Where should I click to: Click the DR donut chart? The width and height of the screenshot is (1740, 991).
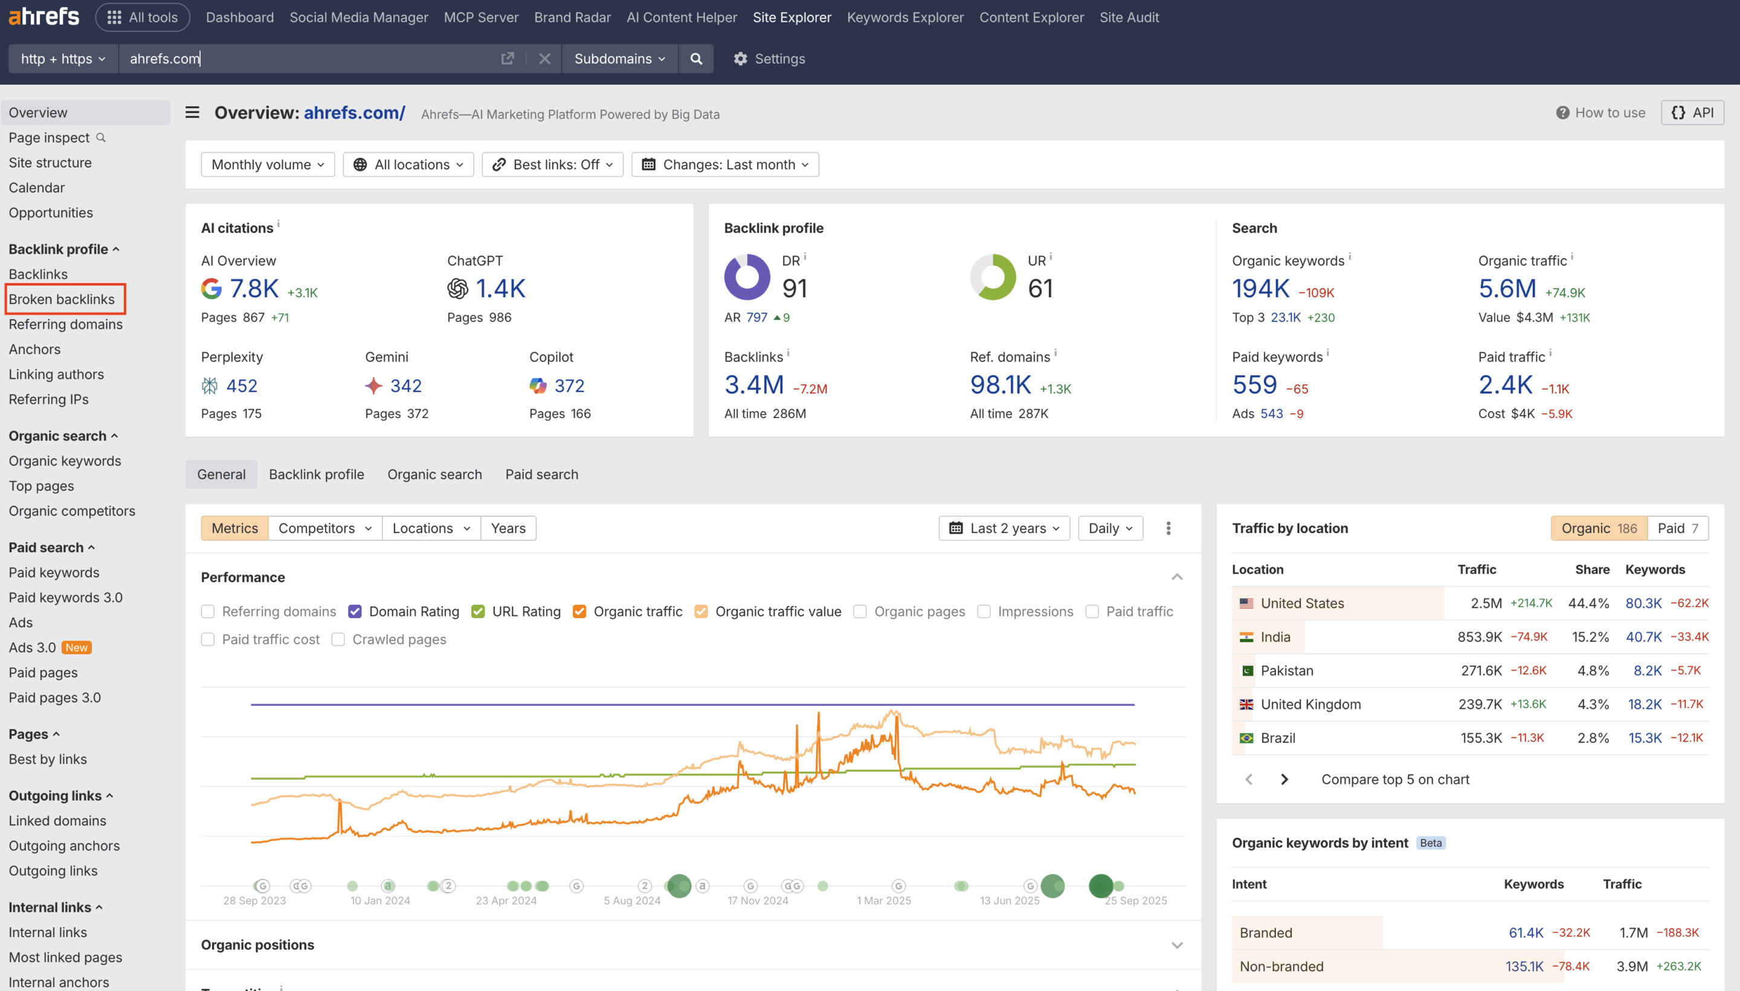(747, 277)
